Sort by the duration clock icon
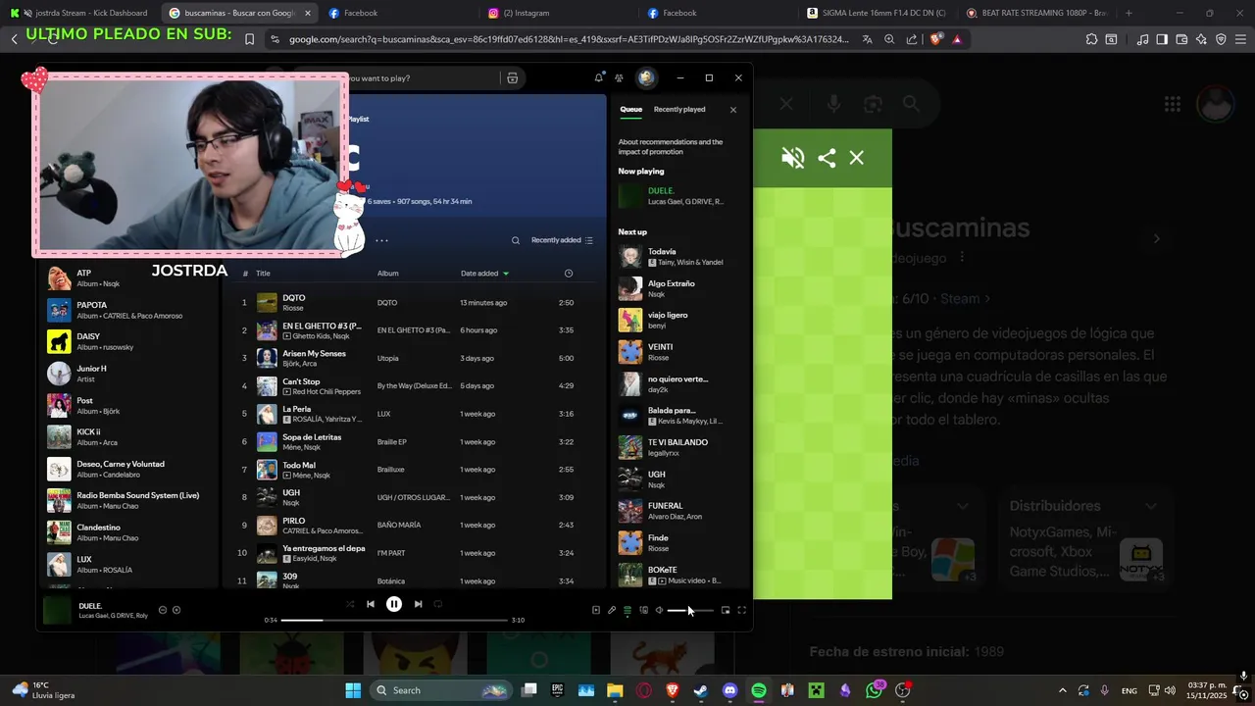 [x=569, y=274]
